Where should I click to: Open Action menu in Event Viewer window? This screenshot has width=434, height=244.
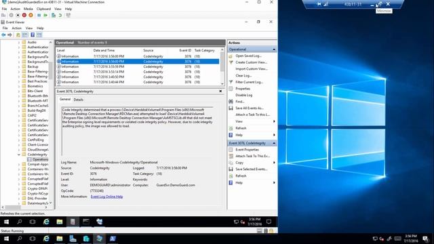click(16, 28)
